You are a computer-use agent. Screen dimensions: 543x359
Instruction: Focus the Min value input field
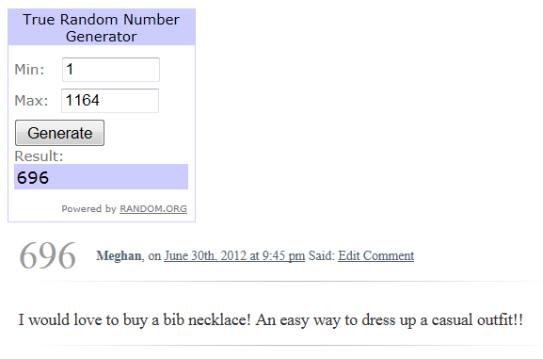111,70
